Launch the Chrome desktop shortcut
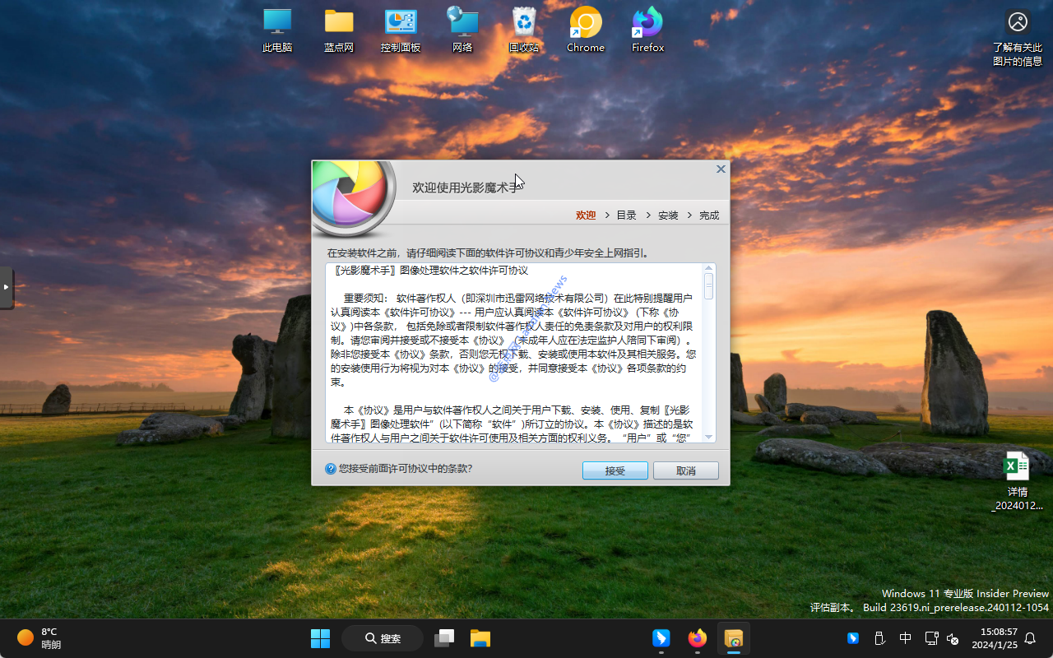Viewport: 1053px width, 658px height. [x=586, y=30]
